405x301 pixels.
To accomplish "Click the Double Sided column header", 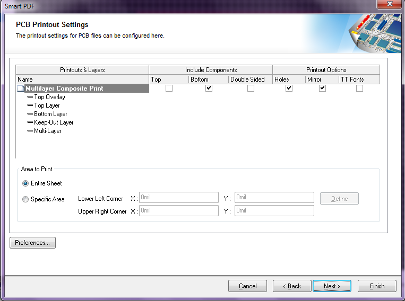I will coord(251,79).
